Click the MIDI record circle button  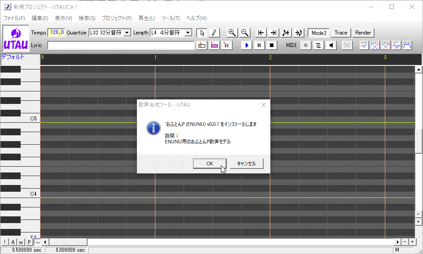coord(306,45)
